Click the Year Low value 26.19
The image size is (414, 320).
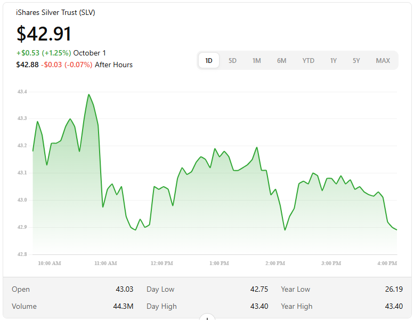394,289
